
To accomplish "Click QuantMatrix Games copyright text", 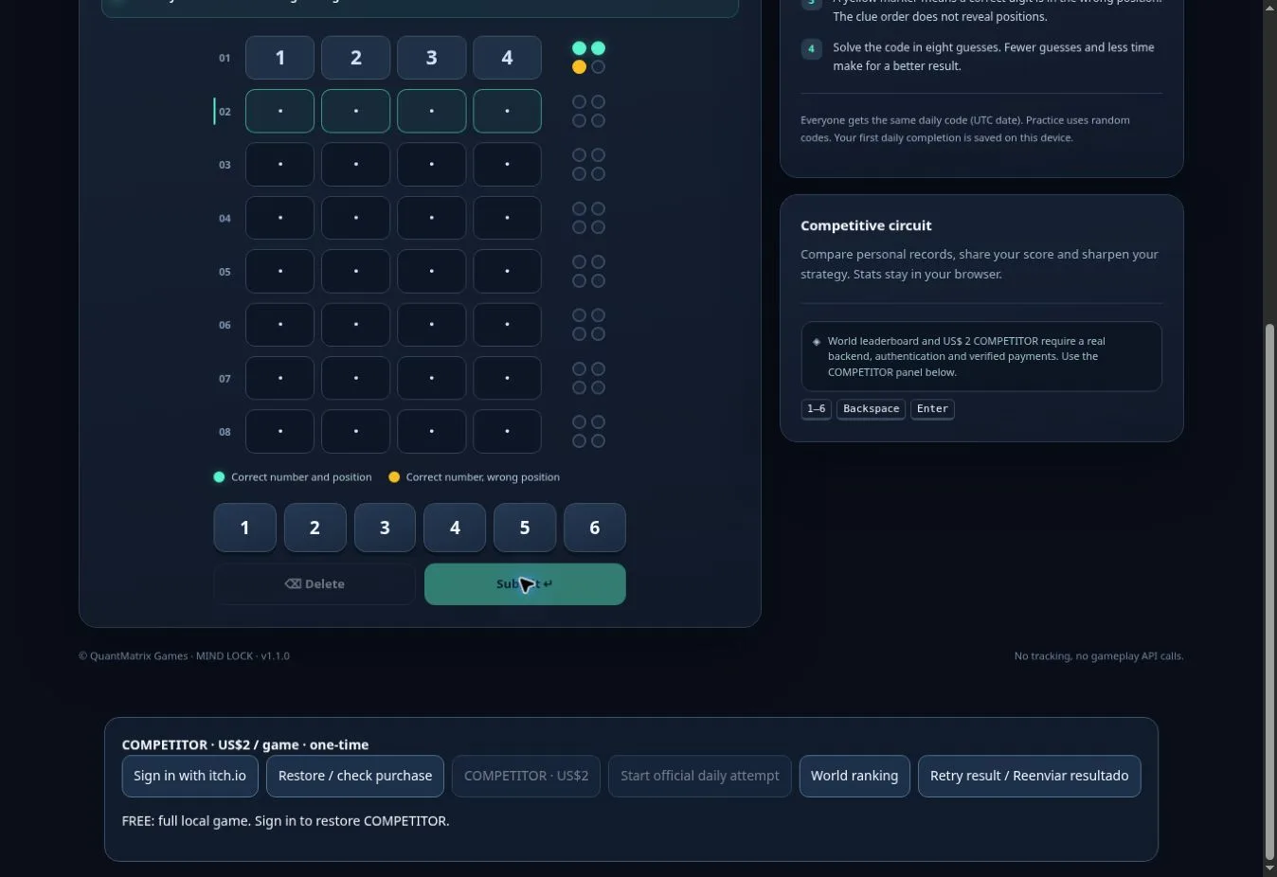I will (x=184, y=656).
